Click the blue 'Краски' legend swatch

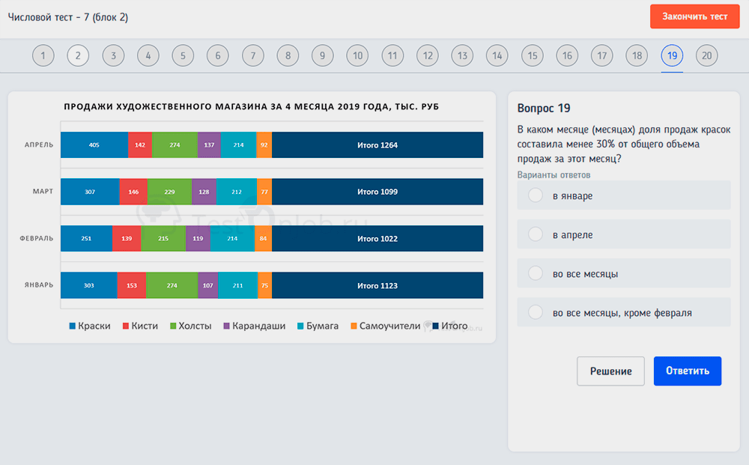click(x=73, y=326)
